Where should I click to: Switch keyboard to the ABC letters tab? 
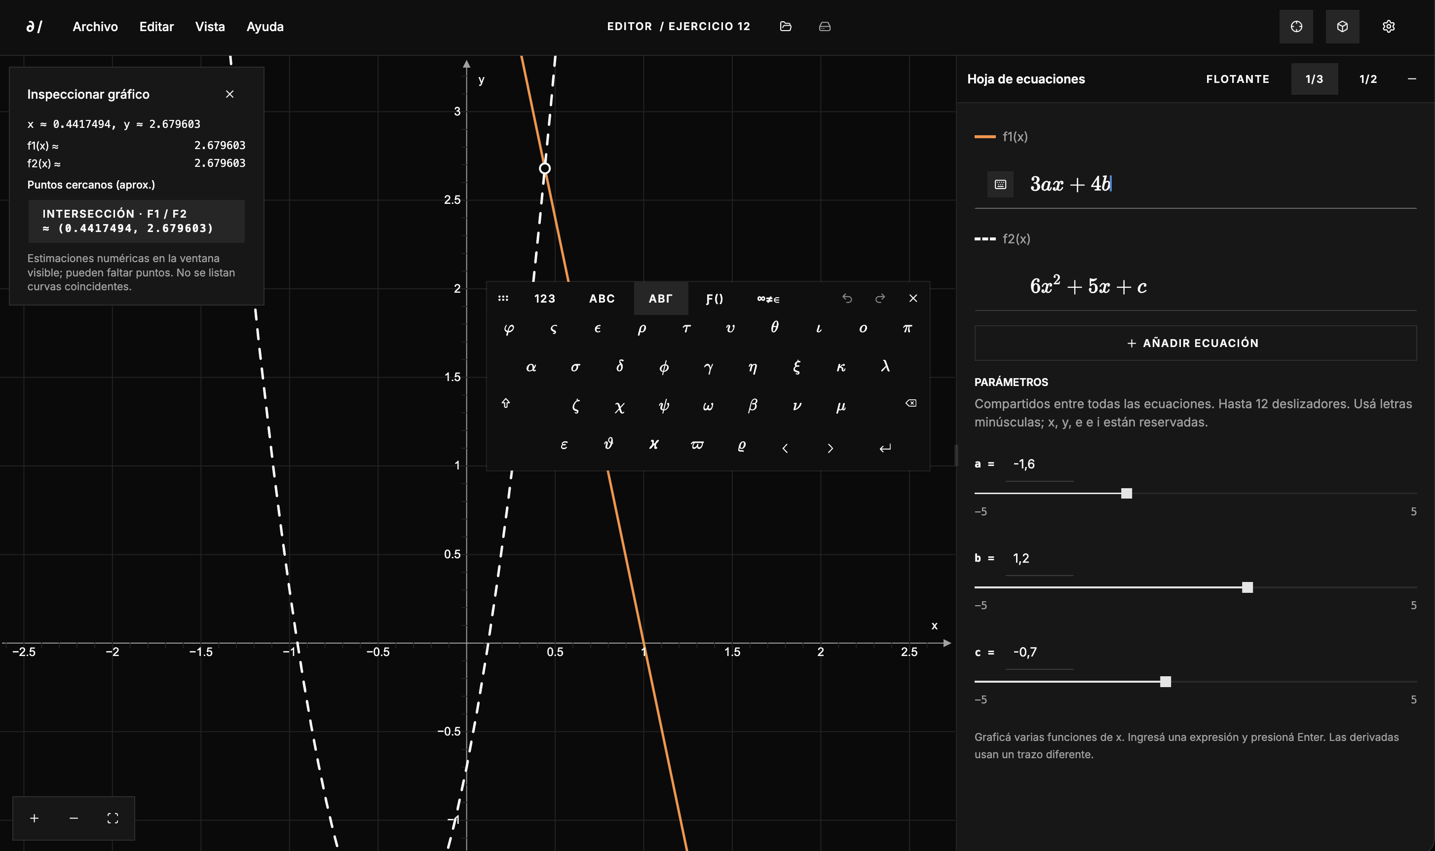(x=602, y=298)
